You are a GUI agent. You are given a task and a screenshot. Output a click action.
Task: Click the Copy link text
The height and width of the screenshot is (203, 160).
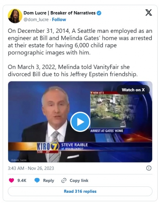tap(79, 180)
